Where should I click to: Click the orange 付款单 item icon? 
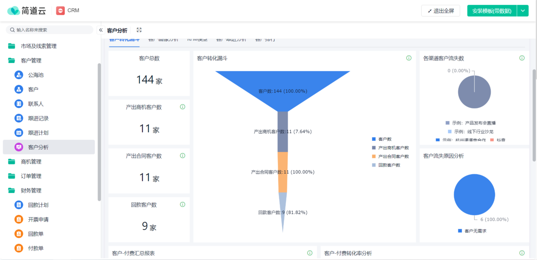(x=19, y=248)
